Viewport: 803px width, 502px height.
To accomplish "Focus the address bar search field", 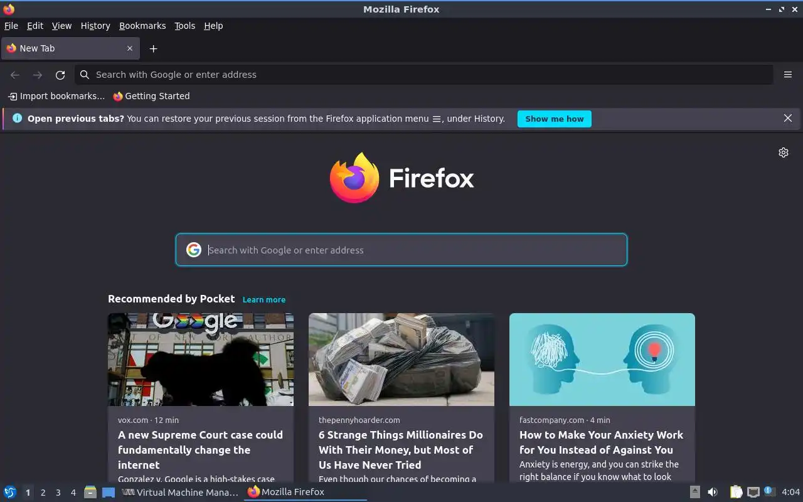I will [424, 75].
